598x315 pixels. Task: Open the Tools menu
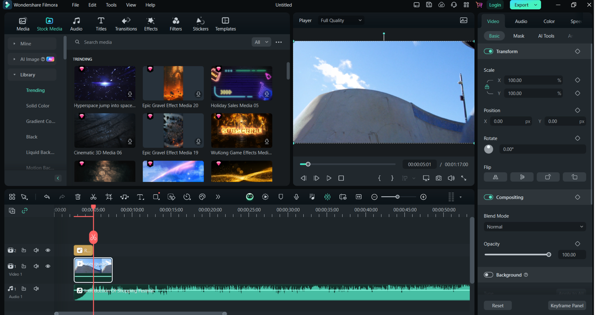pos(111,5)
